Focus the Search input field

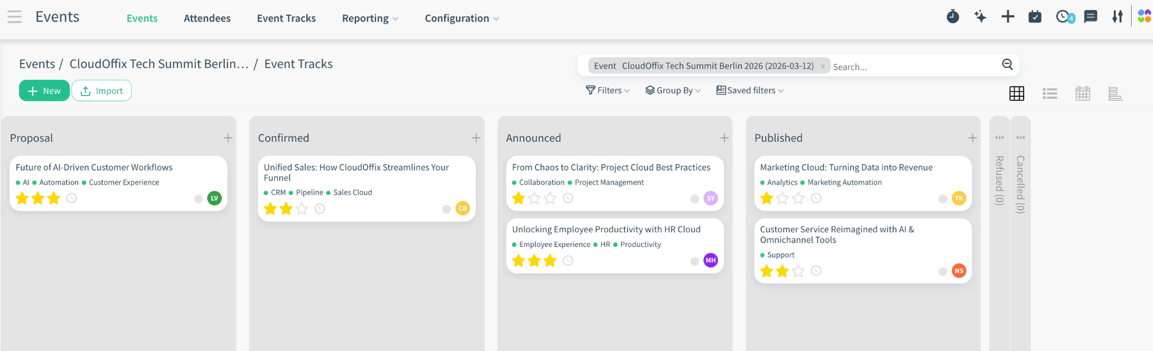914,66
